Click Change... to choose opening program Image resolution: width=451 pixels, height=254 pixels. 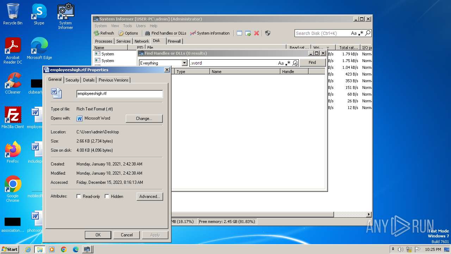tap(144, 119)
